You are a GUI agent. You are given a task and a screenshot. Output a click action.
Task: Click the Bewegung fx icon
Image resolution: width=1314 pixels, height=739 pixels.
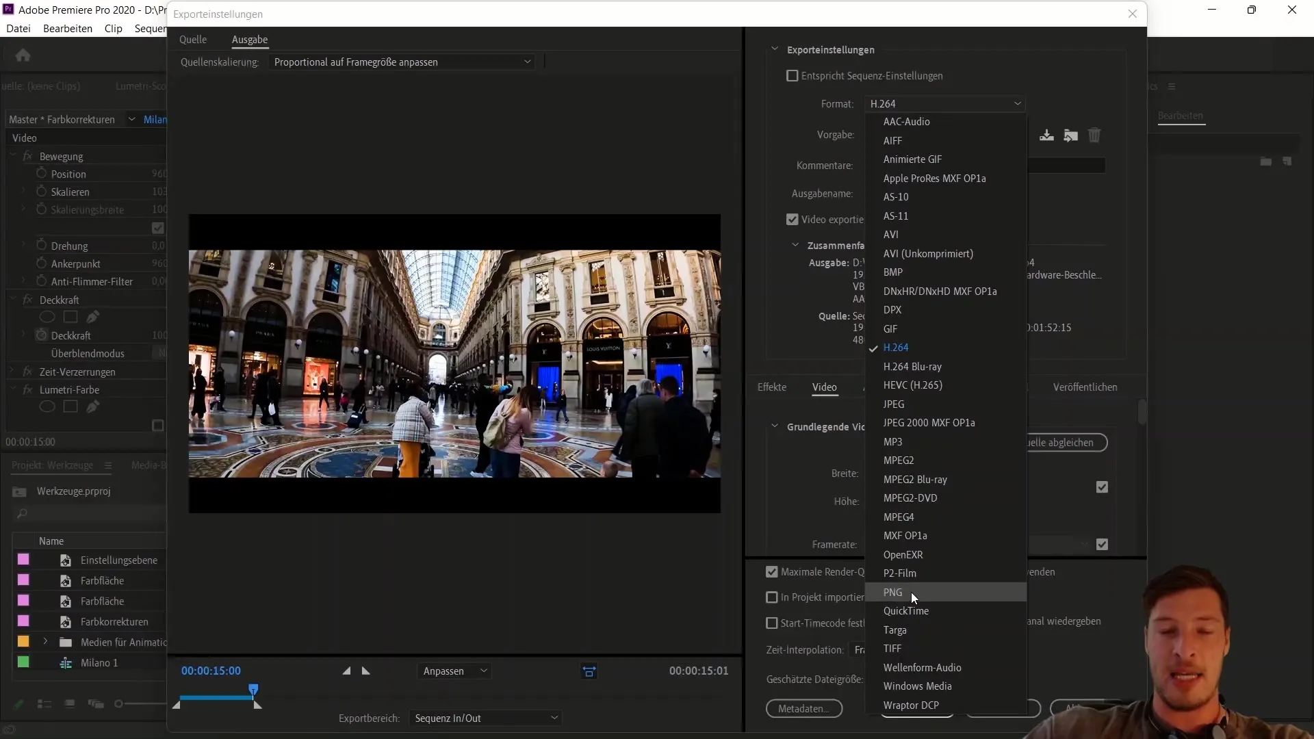(27, 156)
